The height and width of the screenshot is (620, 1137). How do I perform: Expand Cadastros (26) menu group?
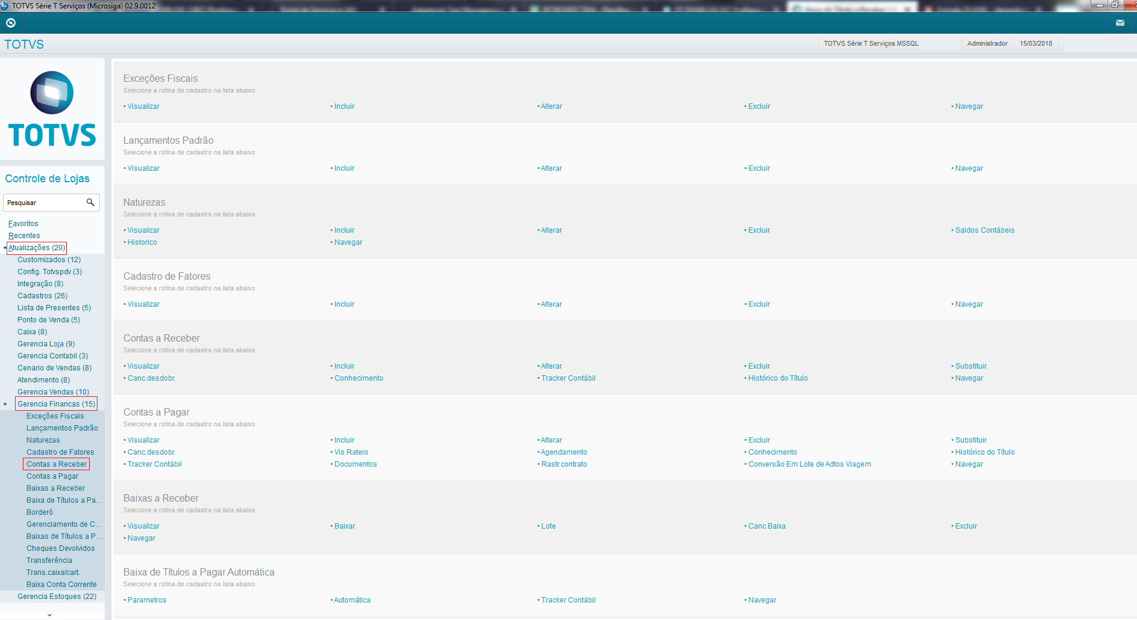coord(42,296)
